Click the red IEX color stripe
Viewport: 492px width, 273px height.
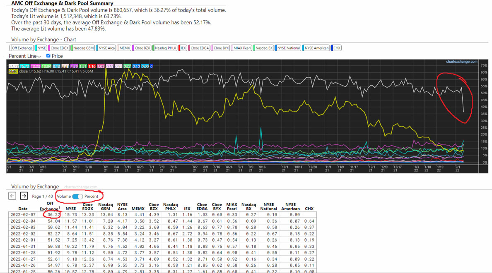click(180, 47)
